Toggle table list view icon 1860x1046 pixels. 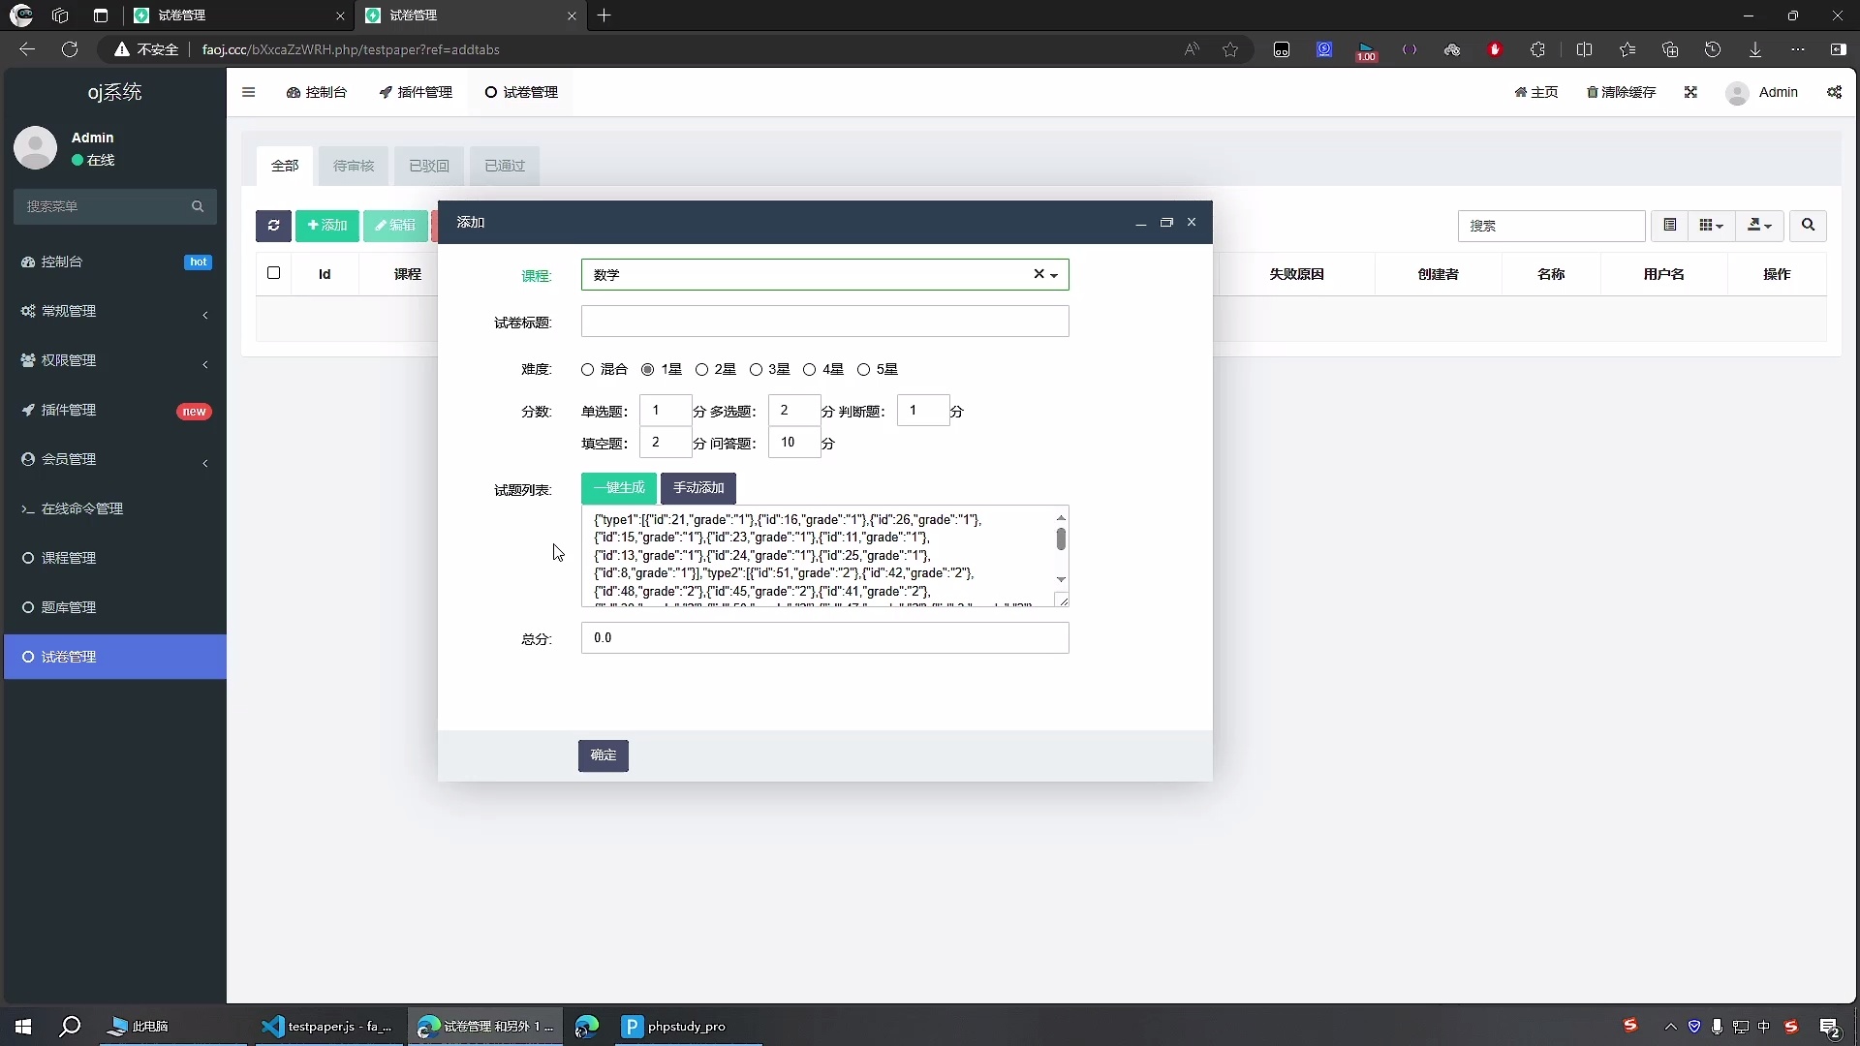1670,226
